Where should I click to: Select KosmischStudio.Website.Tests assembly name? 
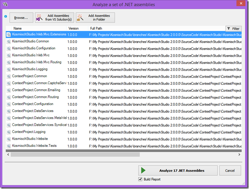[34, 146]
